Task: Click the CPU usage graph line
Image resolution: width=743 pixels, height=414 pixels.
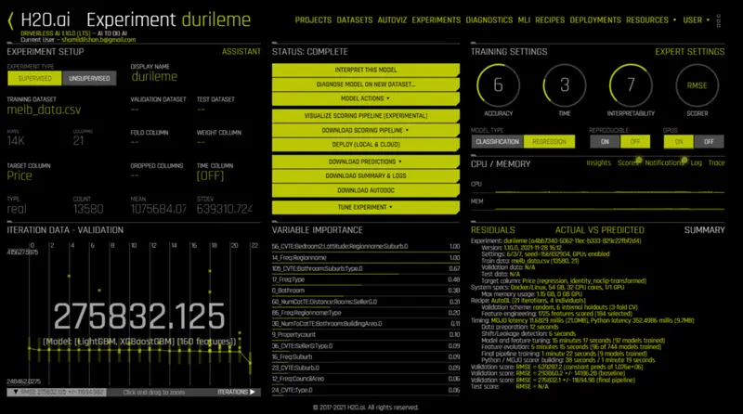Action: [x=610, y=192]
